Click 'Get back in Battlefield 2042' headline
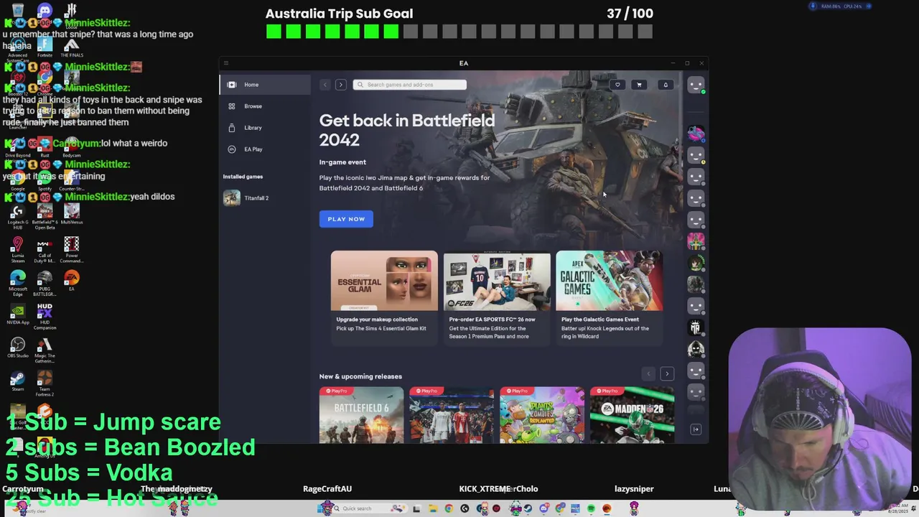 pos(407,130)
